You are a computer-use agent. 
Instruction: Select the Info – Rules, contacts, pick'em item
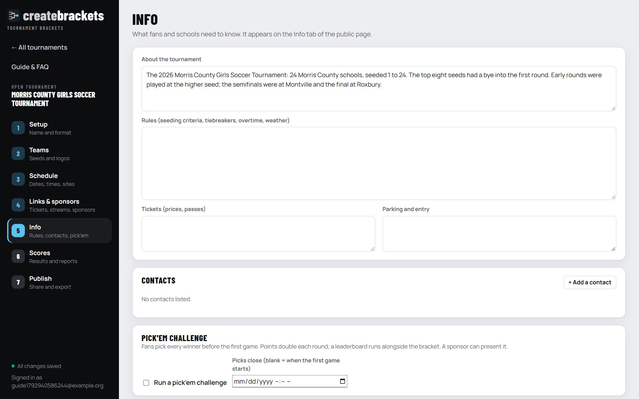(59, 231)
